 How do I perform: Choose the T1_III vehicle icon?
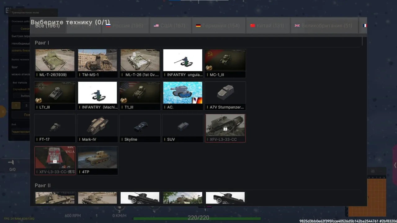pyautogui.click(x=140, y=96)
